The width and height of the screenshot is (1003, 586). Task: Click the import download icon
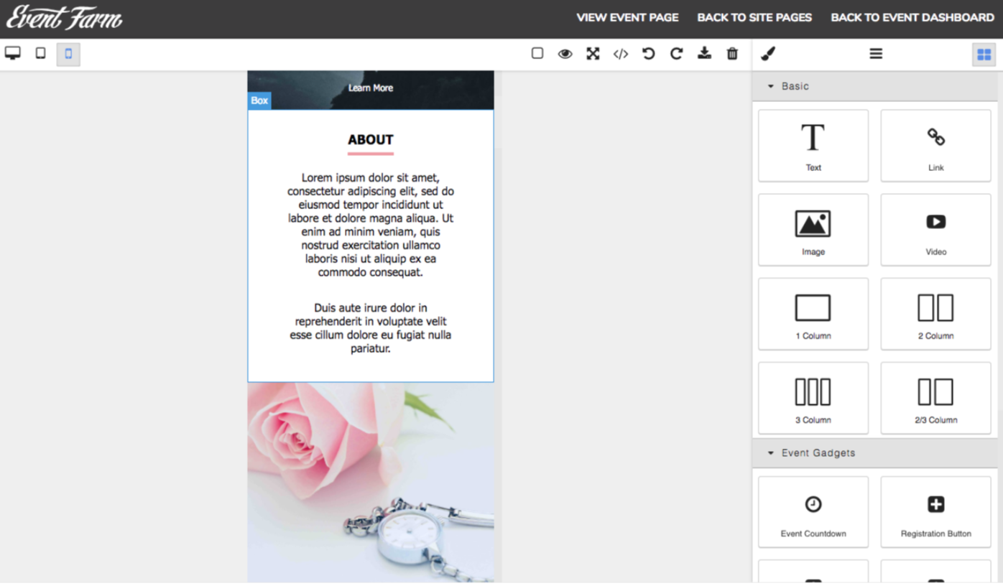tap(704, 53)
